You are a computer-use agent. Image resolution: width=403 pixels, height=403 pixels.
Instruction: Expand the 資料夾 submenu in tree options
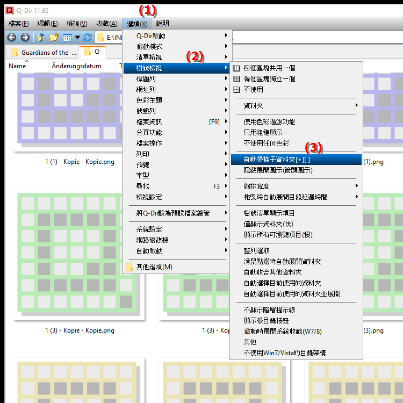tap(296, 106)
